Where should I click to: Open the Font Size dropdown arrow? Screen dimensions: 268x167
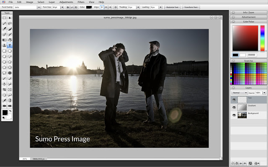tap(63, 8)
